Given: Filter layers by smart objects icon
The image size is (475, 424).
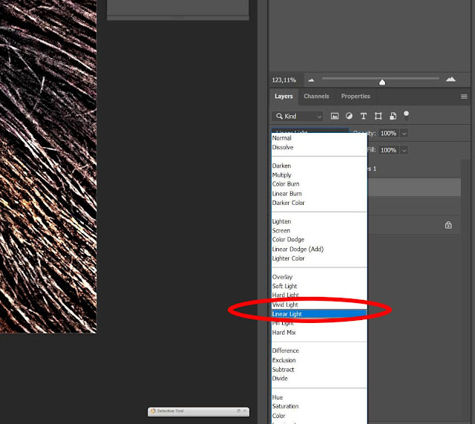Looking at the screenshot, I should [393, 116].
